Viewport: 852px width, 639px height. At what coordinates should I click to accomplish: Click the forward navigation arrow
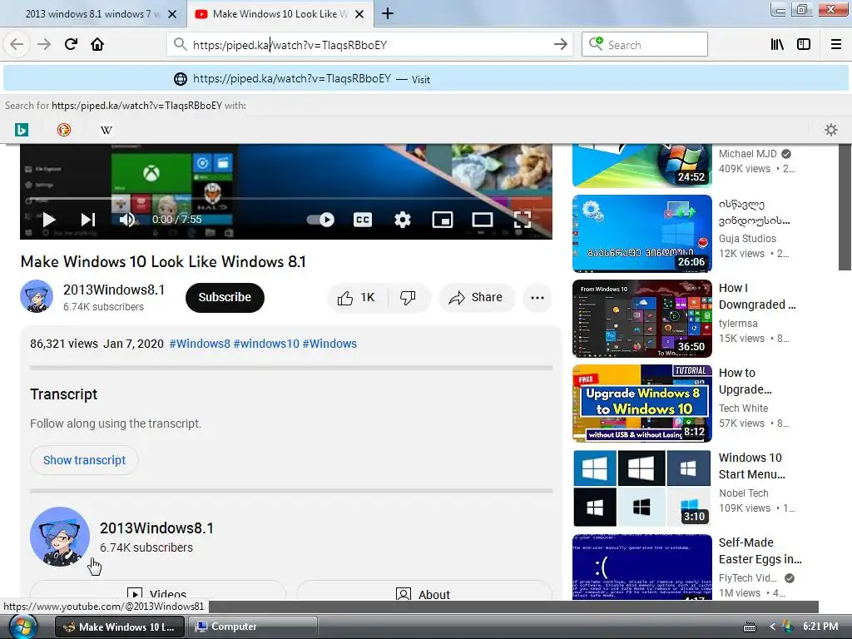click(x=44, y=44)
